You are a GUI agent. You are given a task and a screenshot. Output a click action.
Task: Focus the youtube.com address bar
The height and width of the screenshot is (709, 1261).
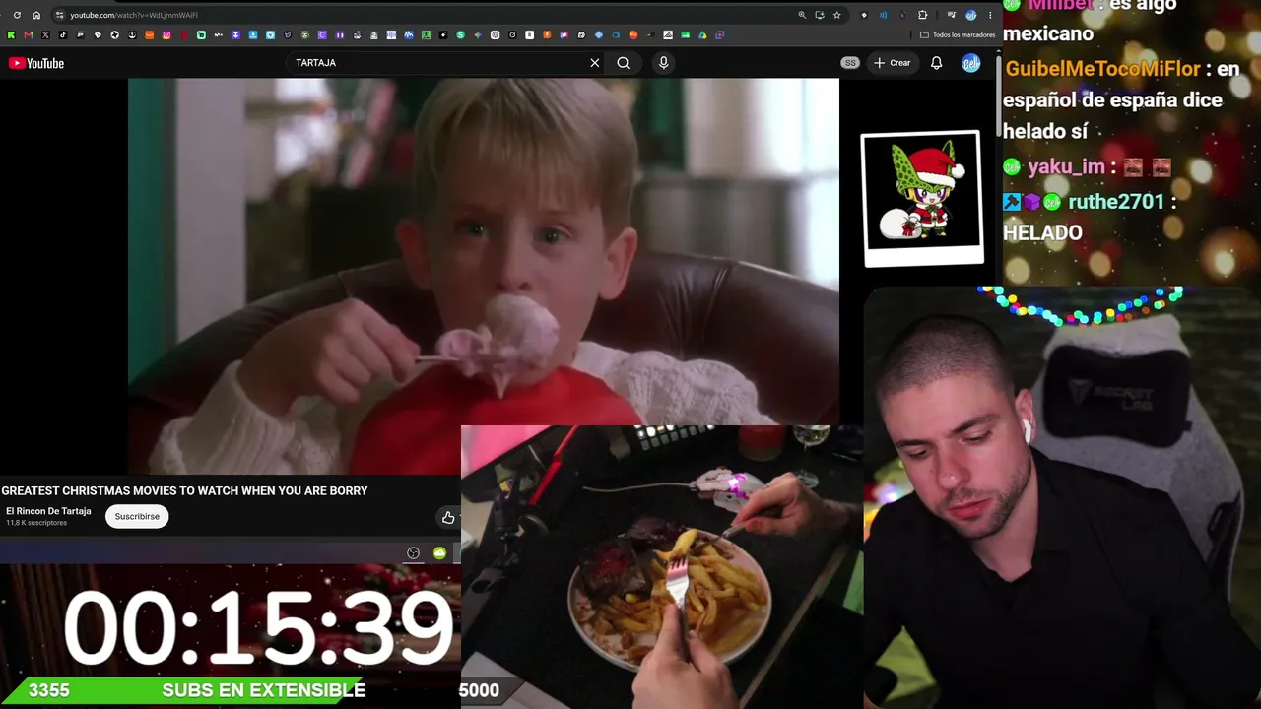(x=424, y=15)
